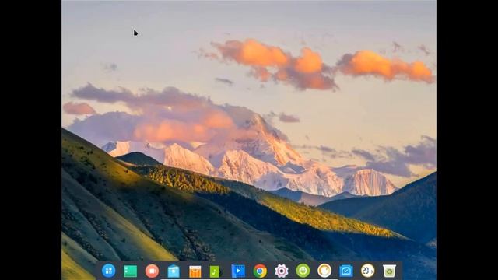The height and width of the screenshot is (280, 498).
Task: Open Control Center gear icon
Action: coord(282,271)
